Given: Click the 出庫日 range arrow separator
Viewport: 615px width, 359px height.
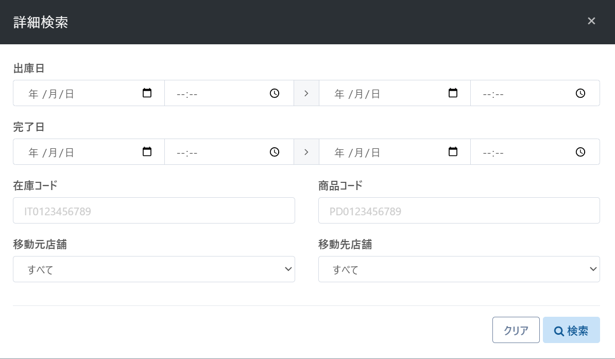Looking at the screenshot, I should pos(306,93).
